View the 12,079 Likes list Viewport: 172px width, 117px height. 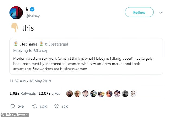pos(49,93)
